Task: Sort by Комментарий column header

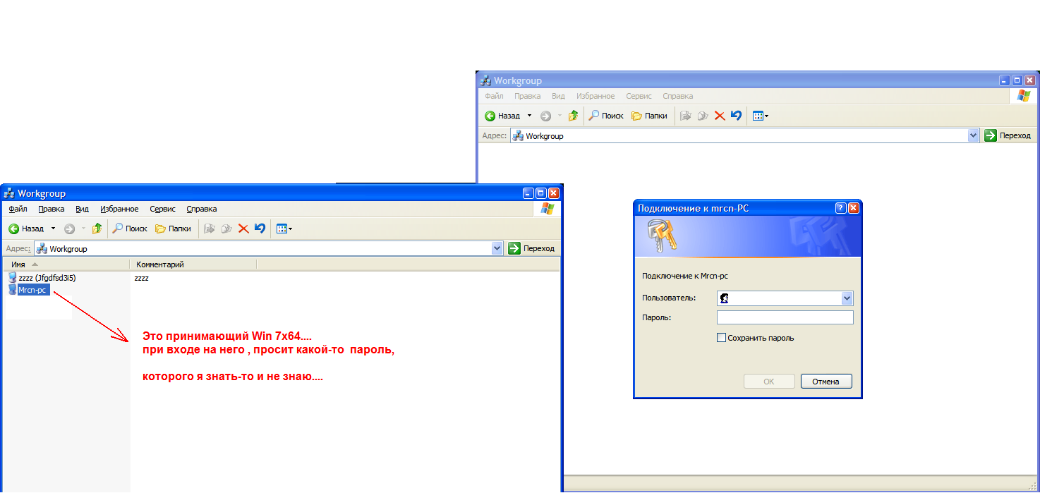Action: 193,264
